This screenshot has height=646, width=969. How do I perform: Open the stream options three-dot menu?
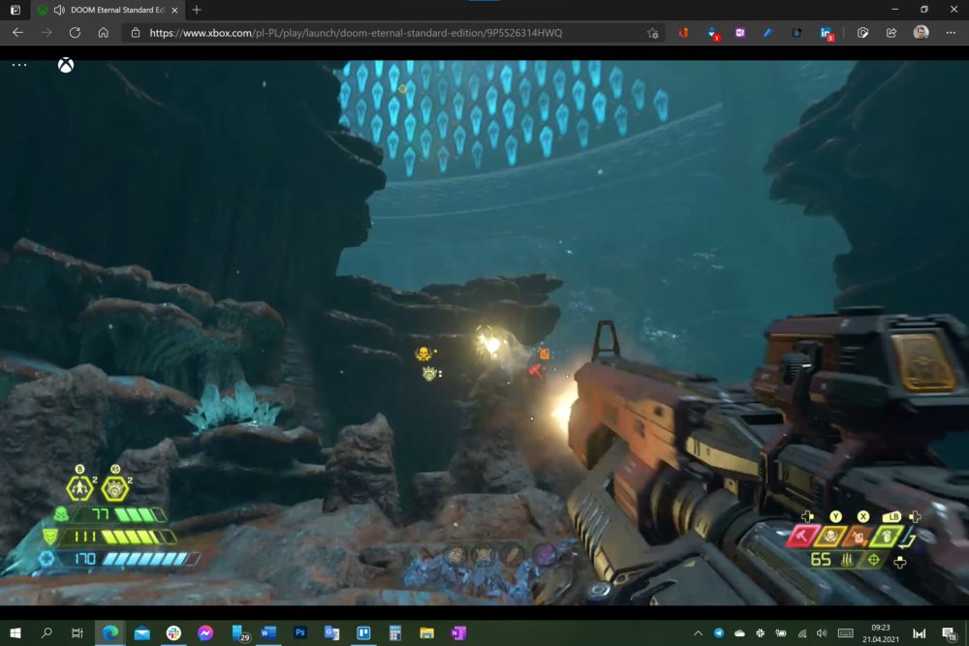click(19, 65)
